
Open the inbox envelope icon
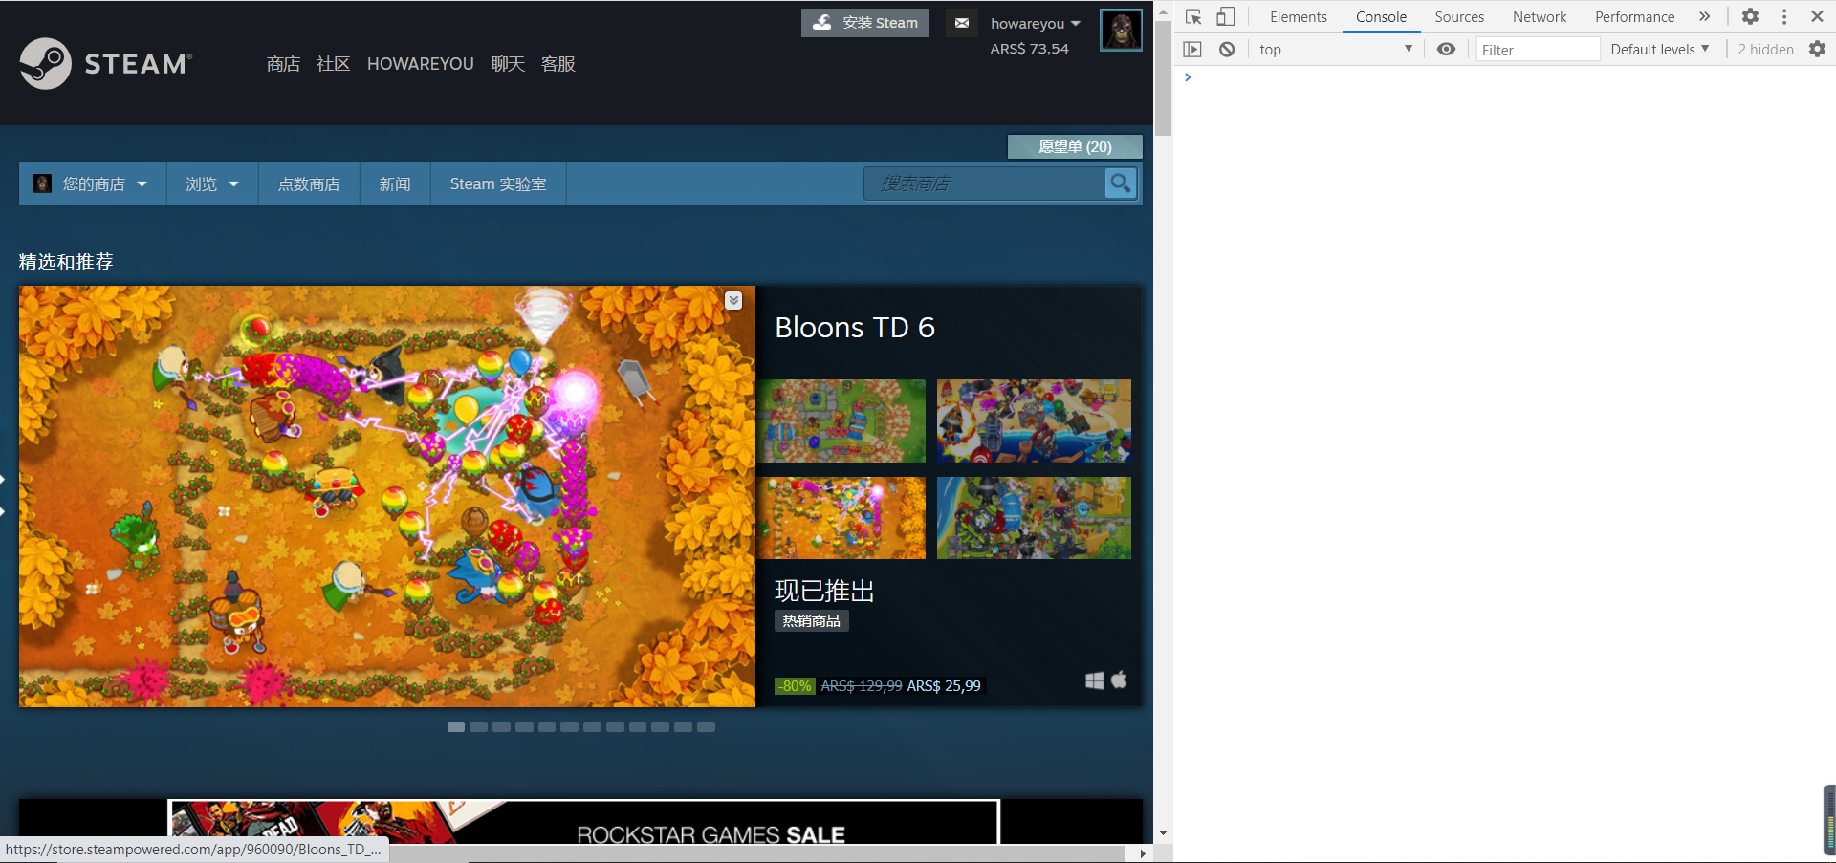(x=962, y=23)
